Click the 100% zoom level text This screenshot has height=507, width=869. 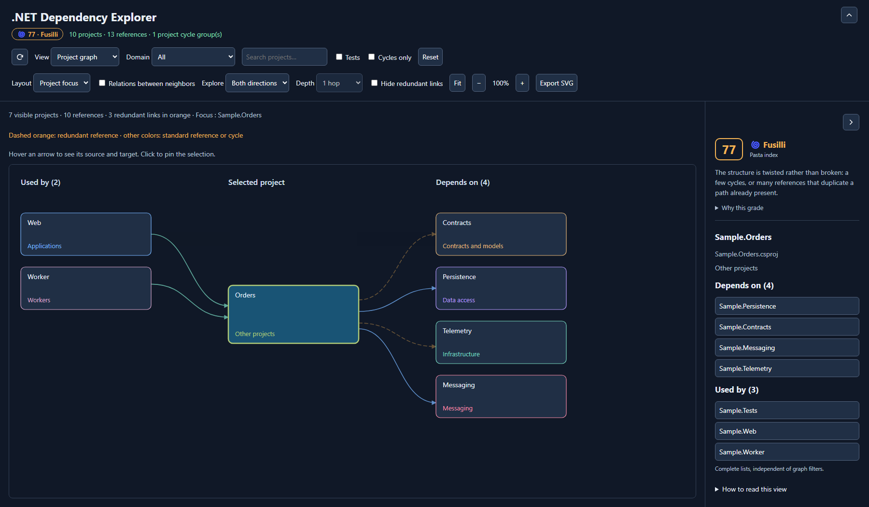pyautogui.click(x=501, y=83)
